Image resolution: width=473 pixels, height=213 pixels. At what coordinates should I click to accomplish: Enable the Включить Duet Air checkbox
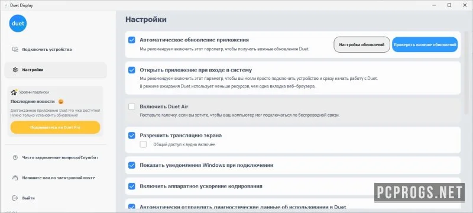[131, 106]
